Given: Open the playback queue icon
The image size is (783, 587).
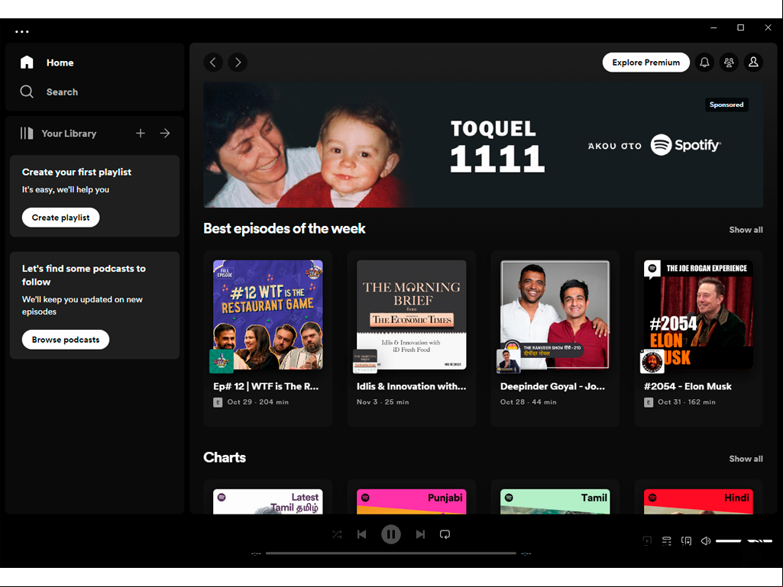Looking at the screenshot, I should coord(667,540).
